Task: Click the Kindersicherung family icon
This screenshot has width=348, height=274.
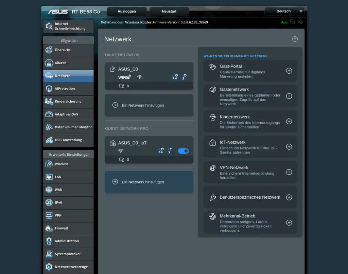Action: (49, 101)
